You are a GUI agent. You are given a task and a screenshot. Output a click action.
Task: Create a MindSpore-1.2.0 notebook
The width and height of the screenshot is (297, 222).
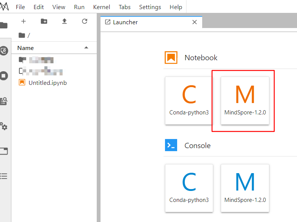click(245, 100)
